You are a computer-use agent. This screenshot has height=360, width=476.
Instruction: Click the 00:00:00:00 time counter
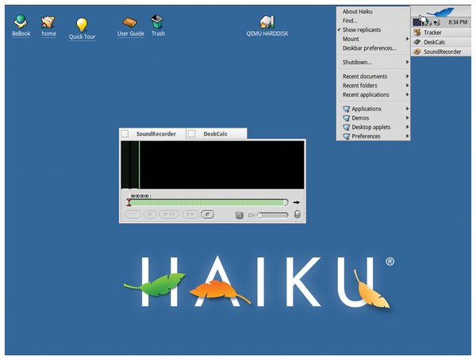[x=140, y=196]
